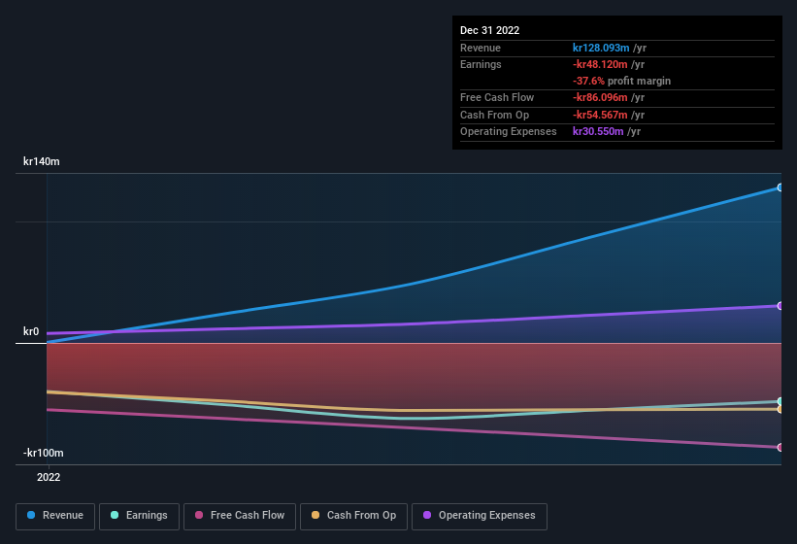Click the Free Cash Flow tooltip label

click(x=497, y=97)
